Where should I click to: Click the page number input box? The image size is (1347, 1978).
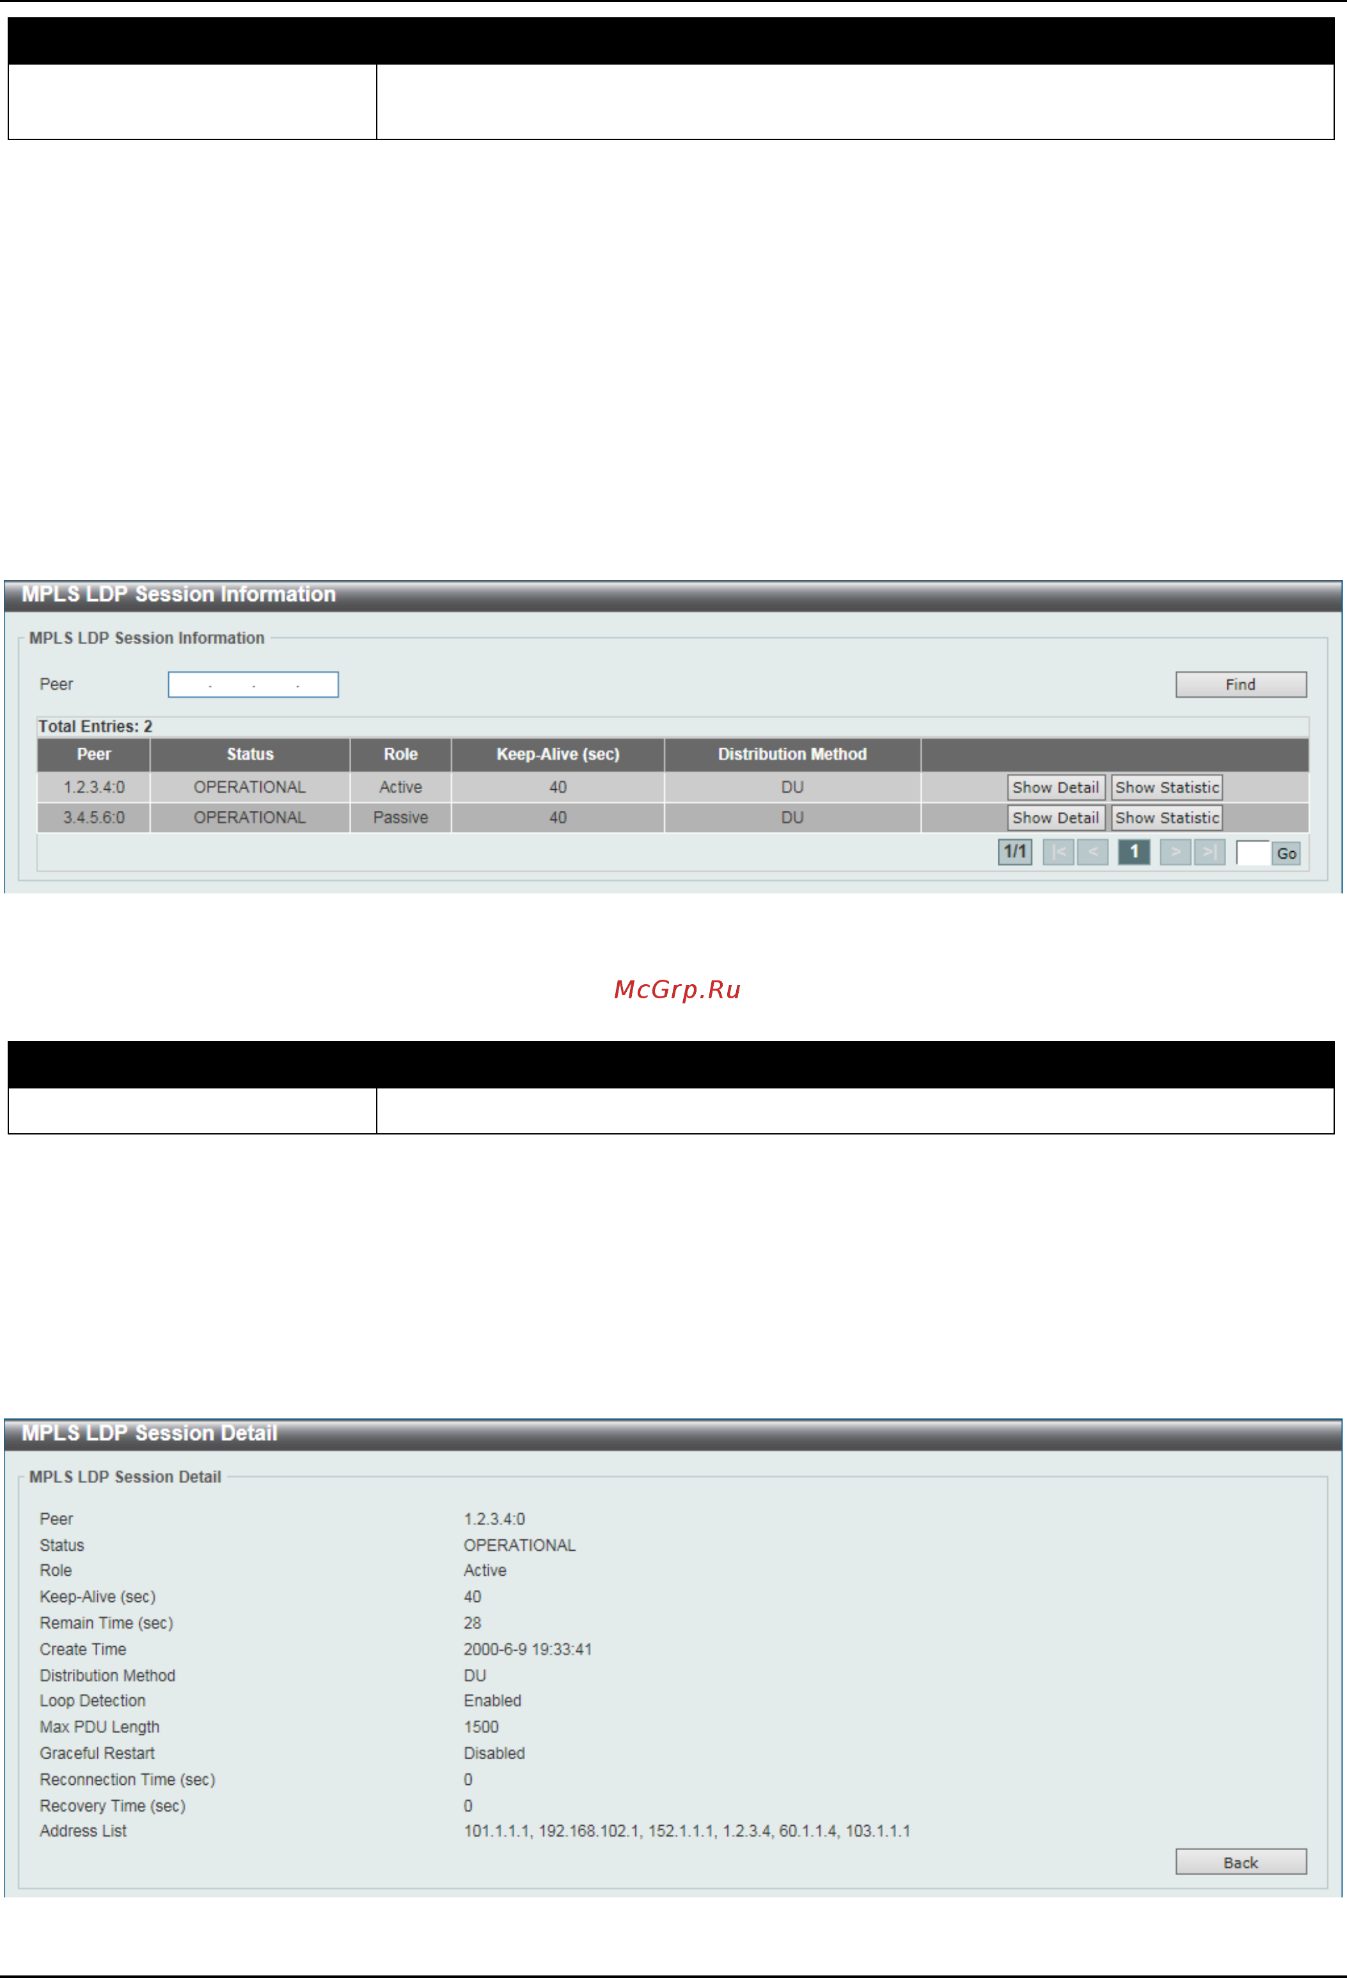point(1252,853)
